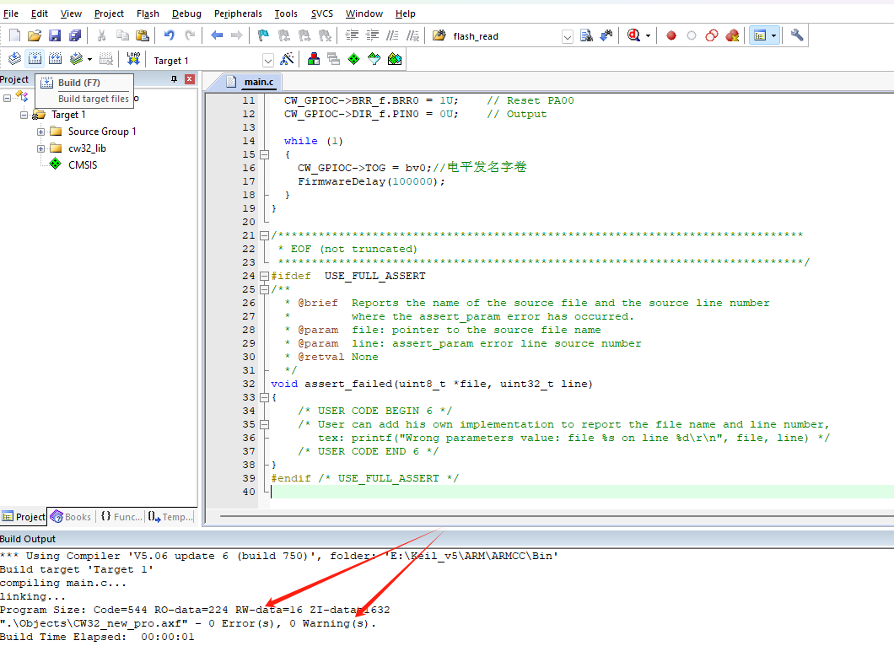This screenshot has width=894, height=646.
Task: Open the flash_read find dropdown
Action: (568, 37)
